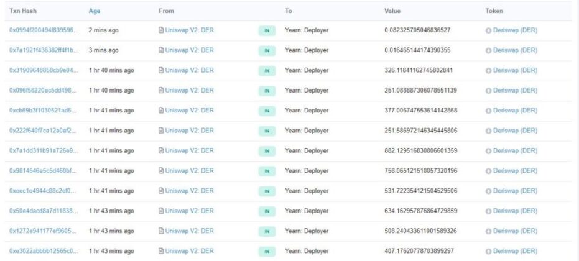Open transaction 0x7a1921f436382ff4f1b
The width and height of the screenshot is (579, 261).
44,50
